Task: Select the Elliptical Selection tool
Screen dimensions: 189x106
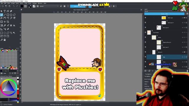Action: [5, 33]
